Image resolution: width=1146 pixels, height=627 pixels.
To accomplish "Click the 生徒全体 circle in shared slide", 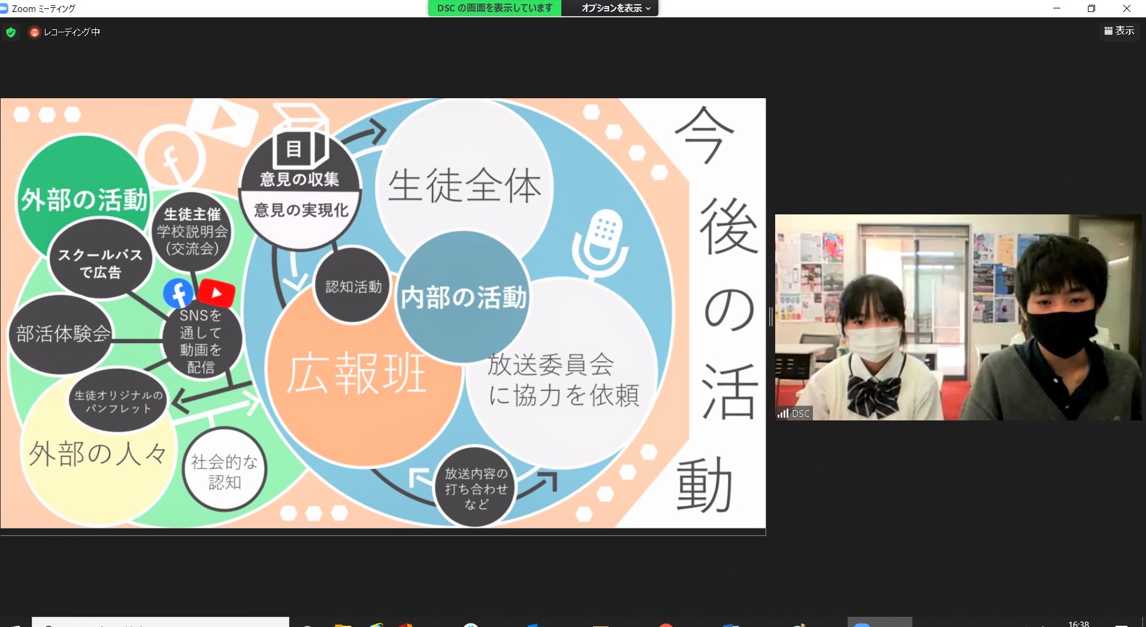I will pyautogui.click(x=464, y=186).
